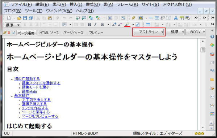
Task: Click the preview in browser globe icon
Action: (91, 18)
